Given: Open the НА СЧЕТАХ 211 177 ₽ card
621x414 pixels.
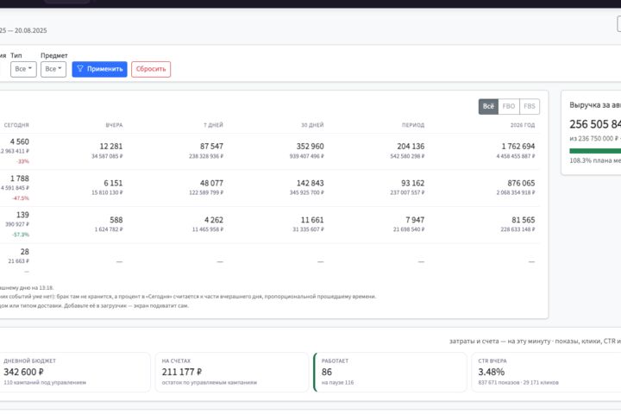Looking at the screenshot, I should click(x=232, y=372).
